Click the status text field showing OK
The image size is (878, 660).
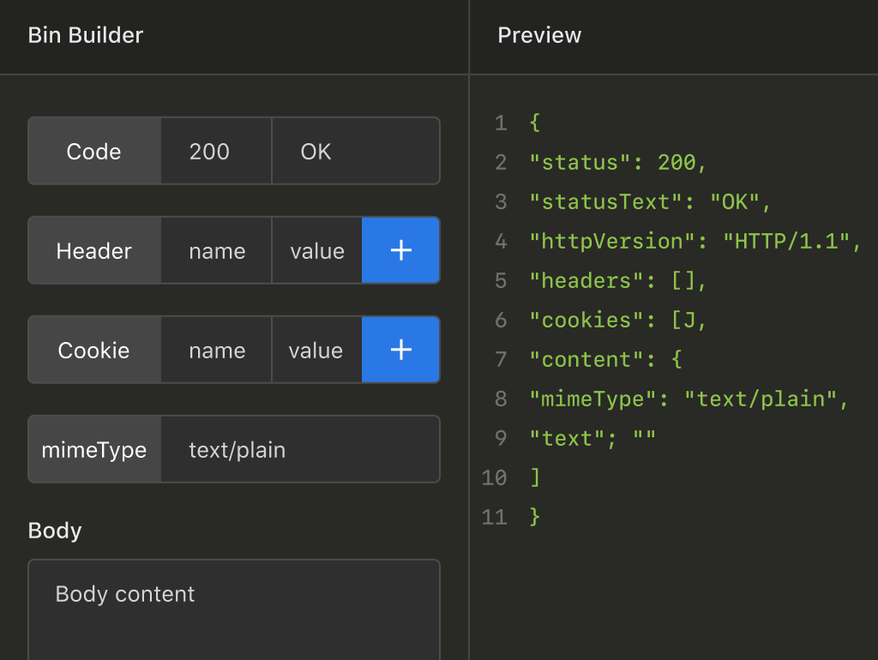point(355,152)
